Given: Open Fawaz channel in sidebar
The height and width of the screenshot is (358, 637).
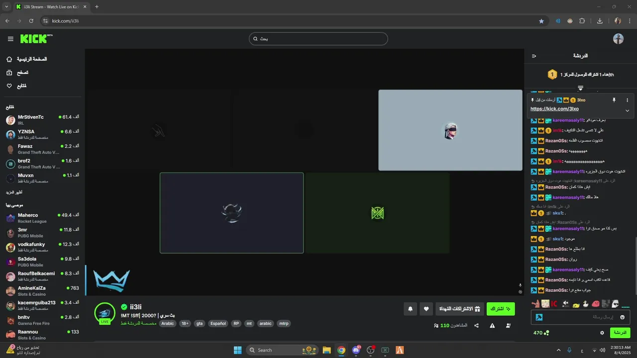Looking at the screenshot, I should click(x=42, y=149).
